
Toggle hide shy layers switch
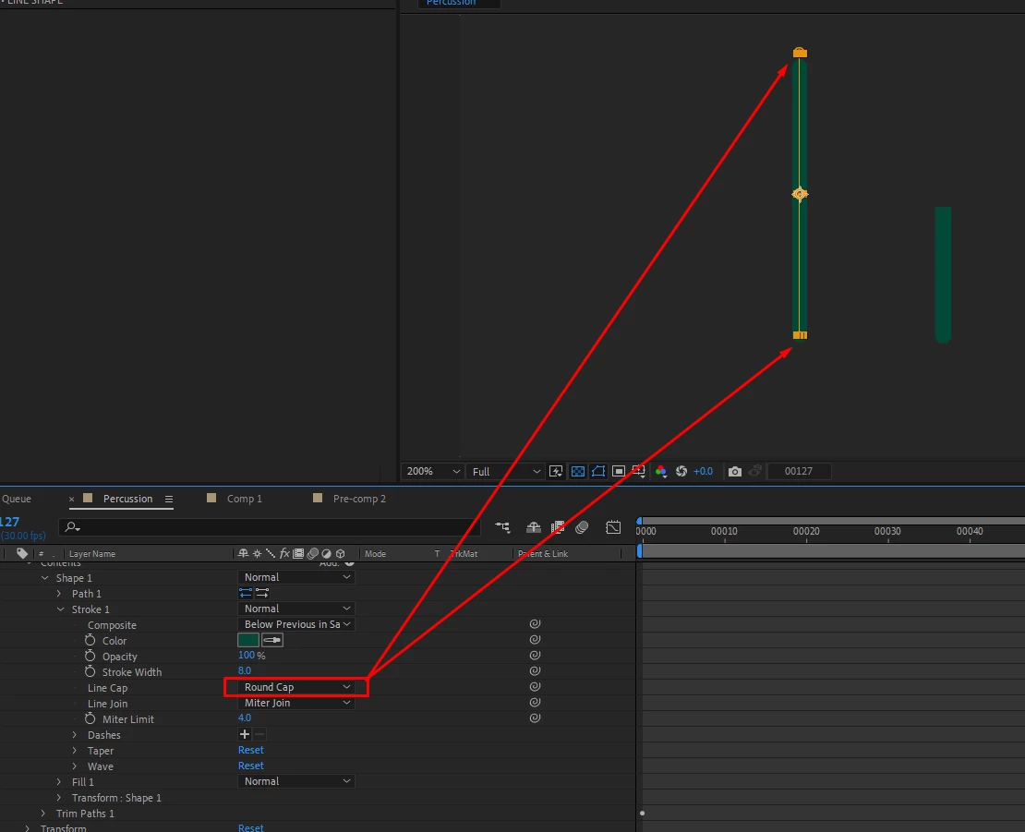[x=534, y=527]
